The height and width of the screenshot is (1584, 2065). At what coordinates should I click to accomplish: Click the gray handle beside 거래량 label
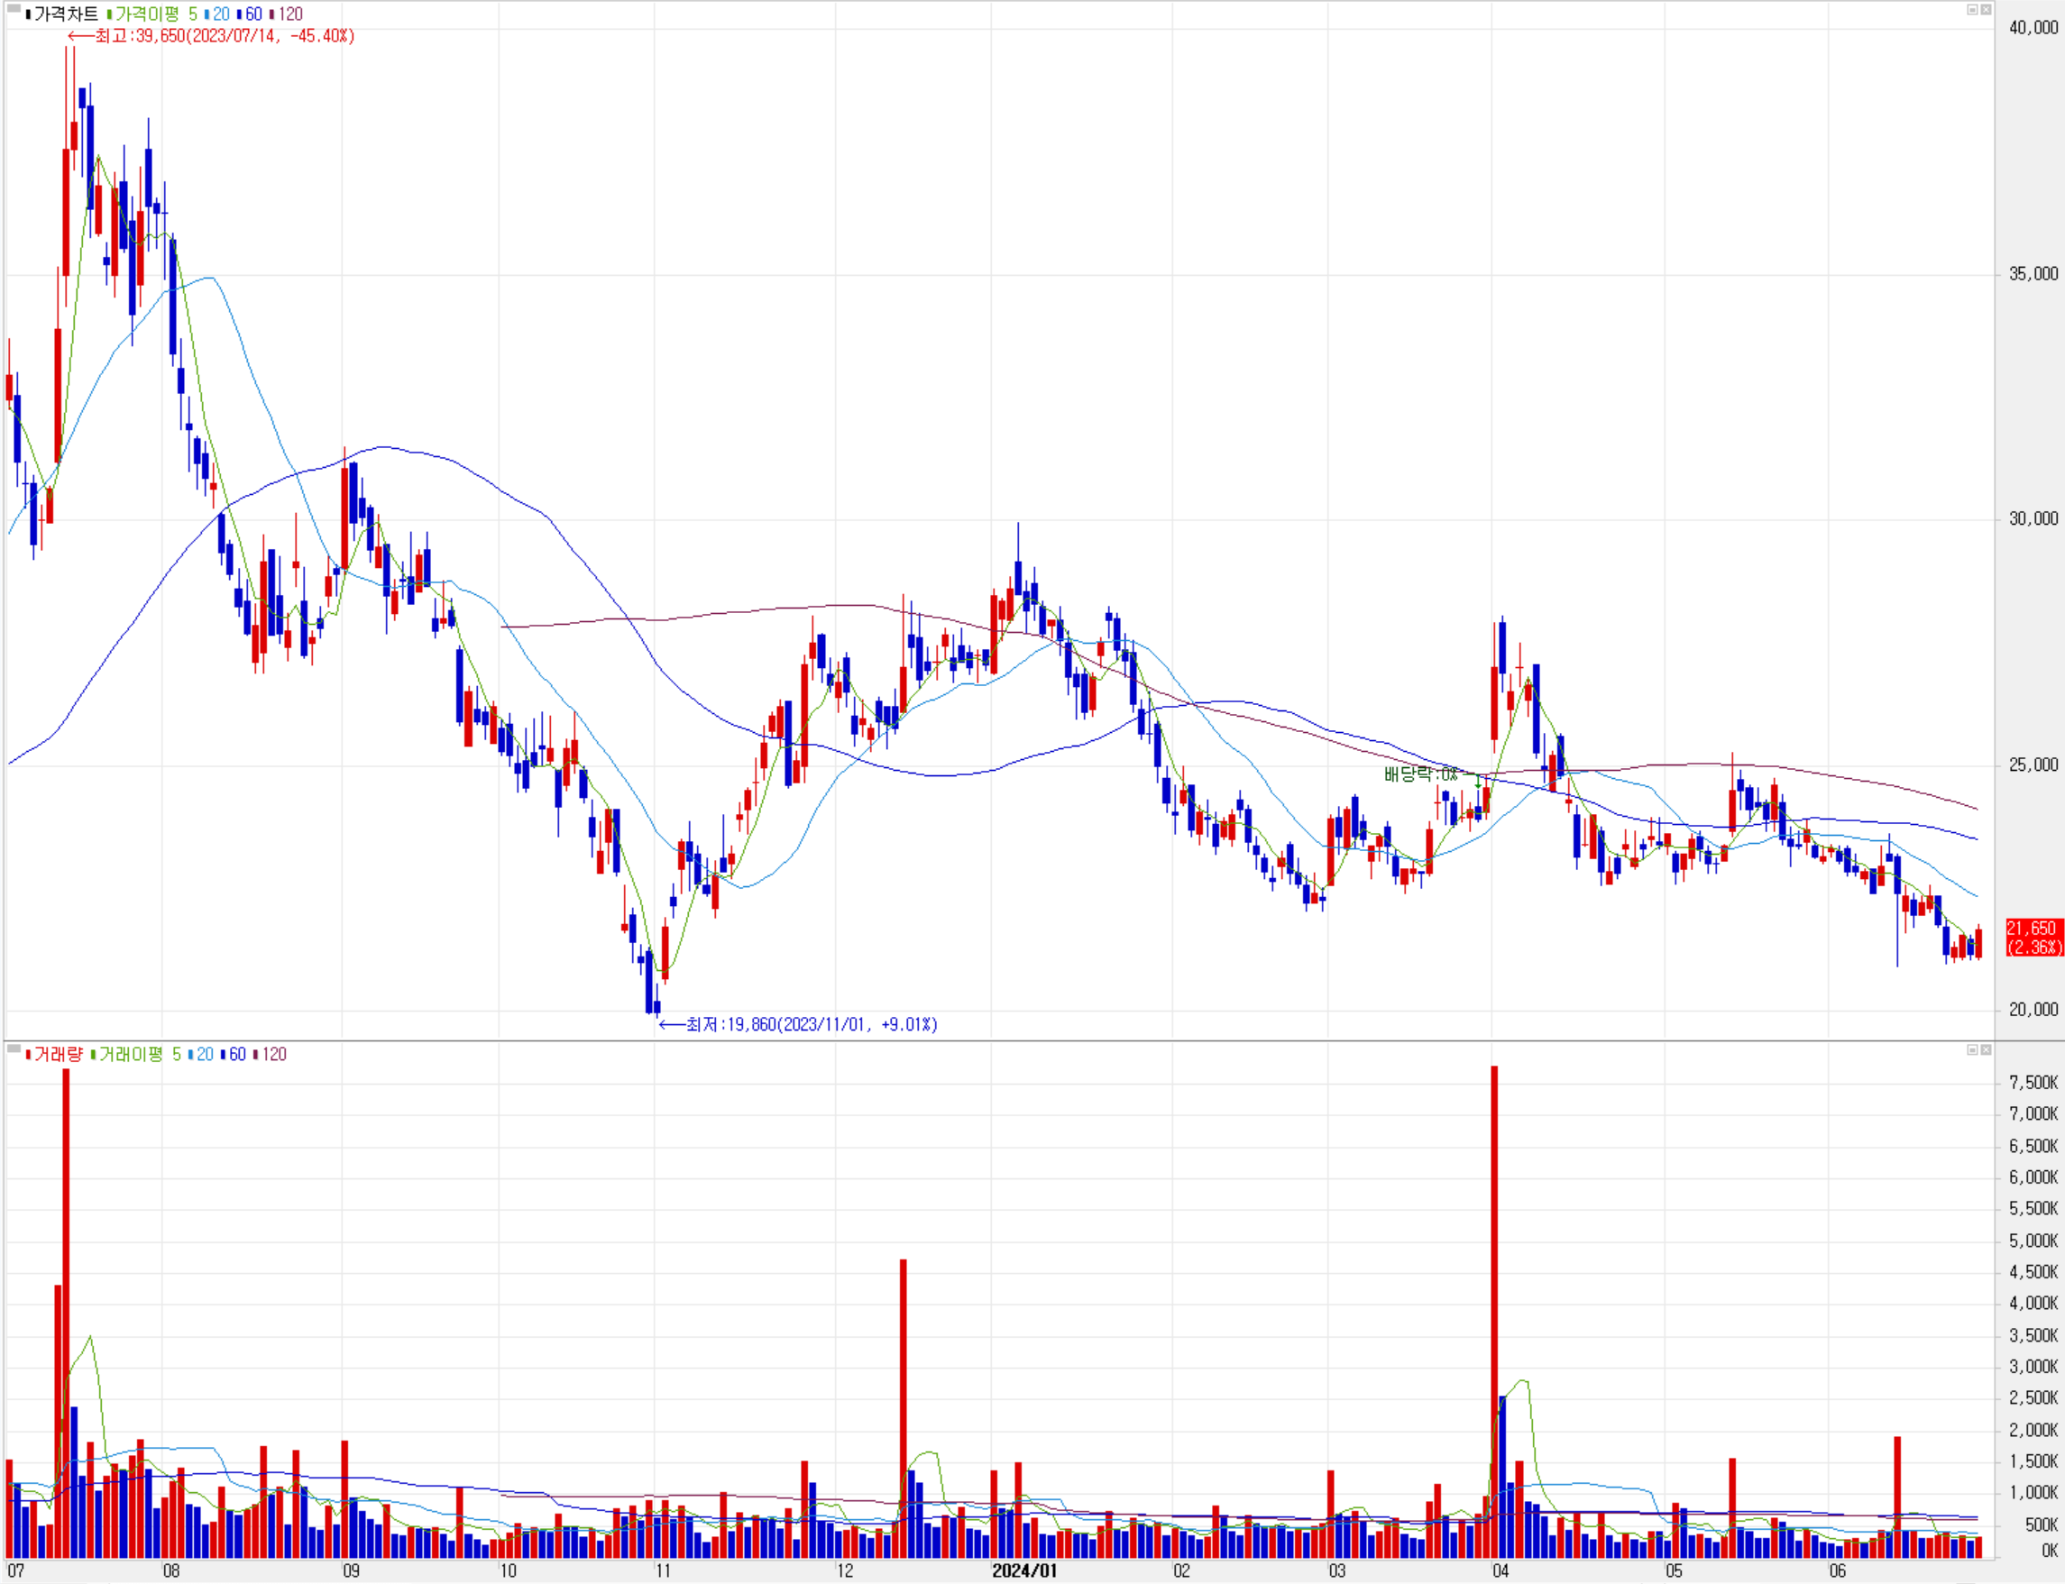14,1048
